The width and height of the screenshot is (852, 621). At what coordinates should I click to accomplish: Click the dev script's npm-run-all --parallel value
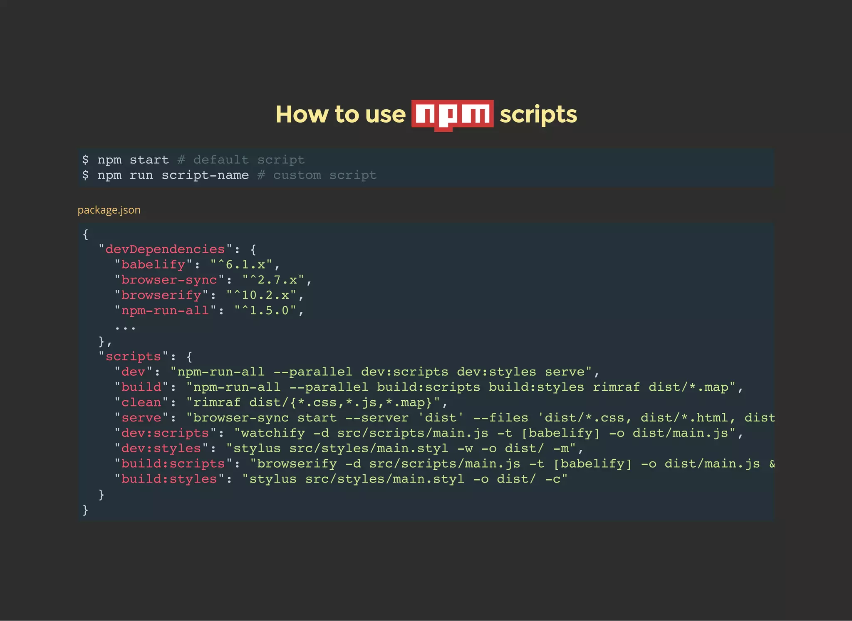click(x=381, y=372)
